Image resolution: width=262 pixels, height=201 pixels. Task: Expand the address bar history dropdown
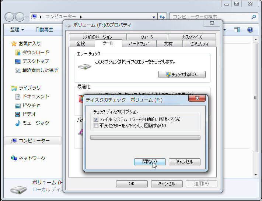click(154, 17)
